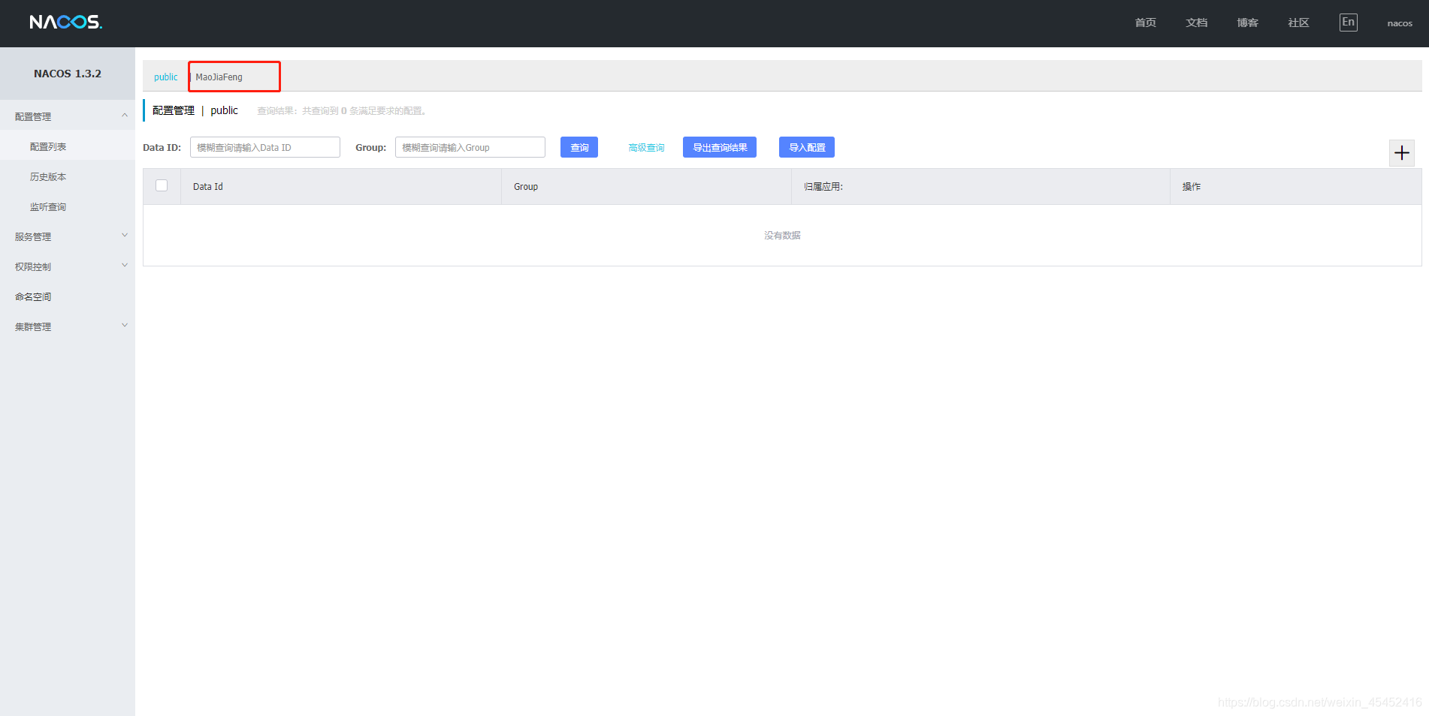Viewport: 1429px width, 716px height.
Task: Click the 导入配置 import button
Action: pos(807,147)
